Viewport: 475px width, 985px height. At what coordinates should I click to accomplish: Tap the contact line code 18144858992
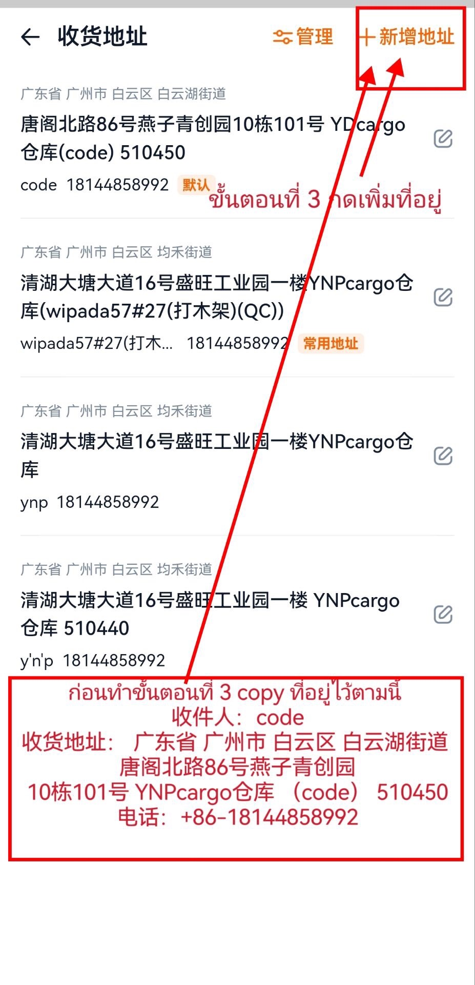tap(95, 185)
